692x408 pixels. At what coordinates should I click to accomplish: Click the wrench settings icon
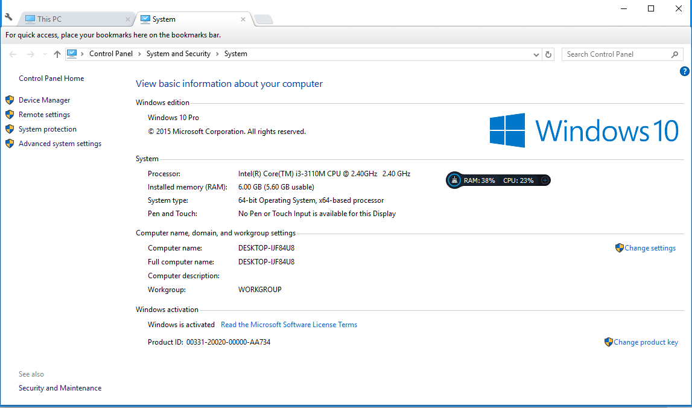pyautogui.click(x=9, y=18)
